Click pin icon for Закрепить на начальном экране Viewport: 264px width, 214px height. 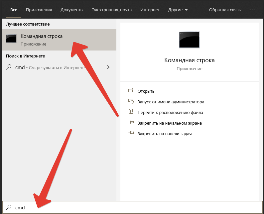click(131, 123)
